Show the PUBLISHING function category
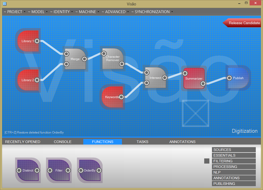 click(x=234, y=184)
